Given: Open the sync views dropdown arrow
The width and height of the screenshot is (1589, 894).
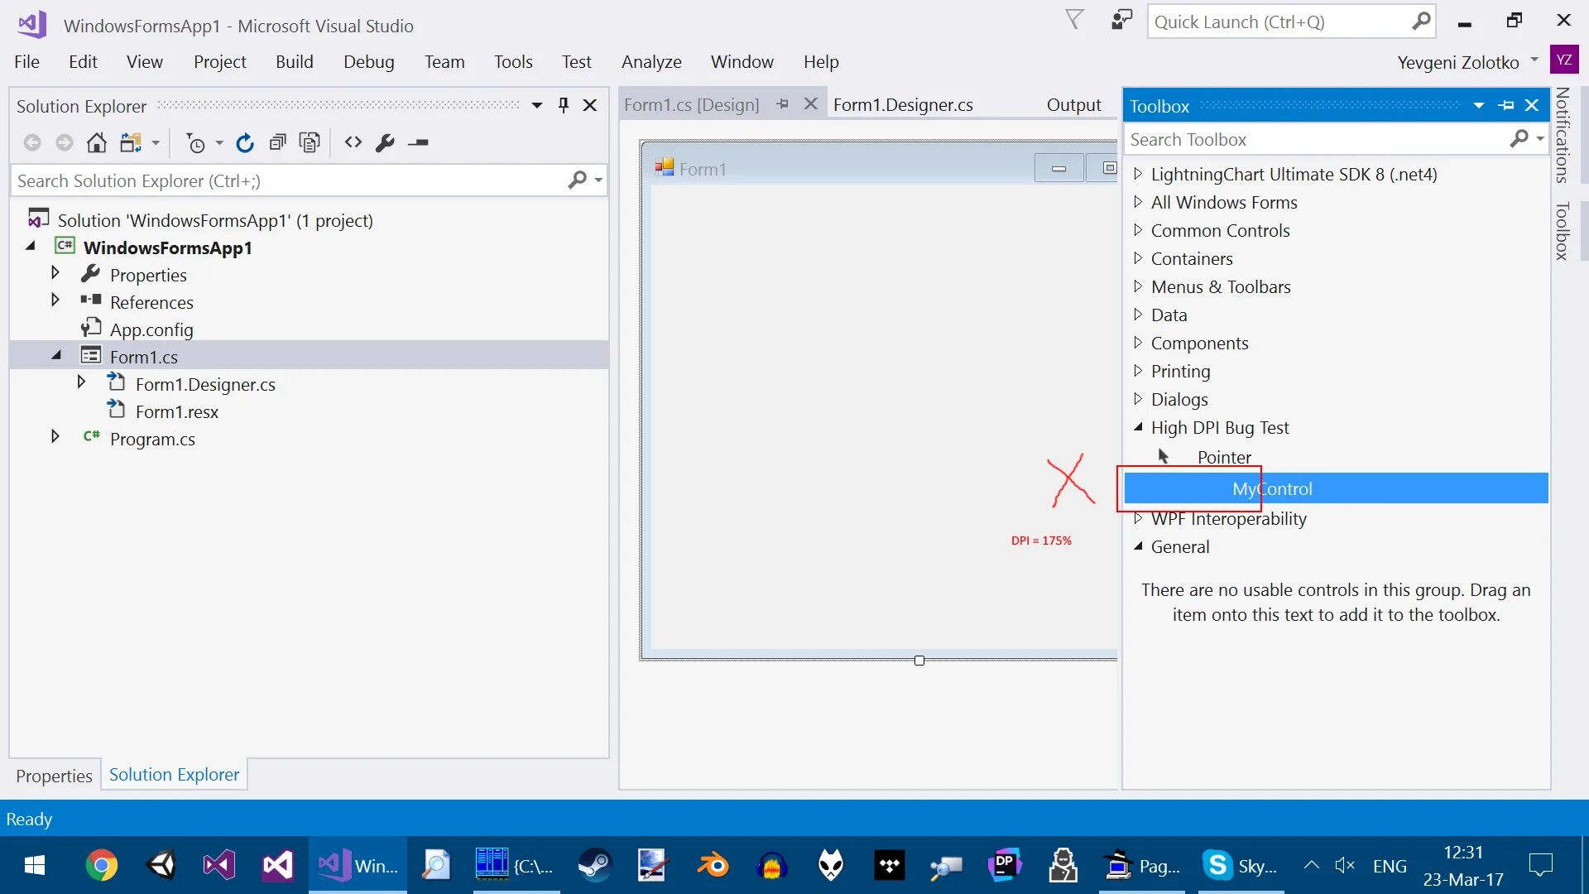Looking at the screenshot, I should coord(156,142).
